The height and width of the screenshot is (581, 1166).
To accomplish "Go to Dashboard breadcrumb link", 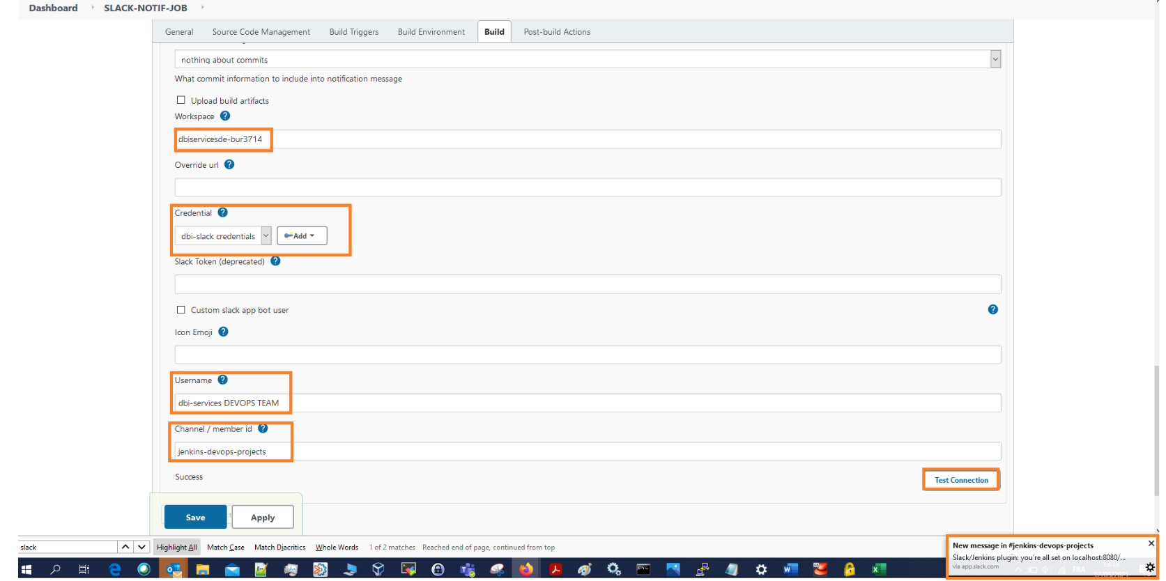I will tap(53, 8).
